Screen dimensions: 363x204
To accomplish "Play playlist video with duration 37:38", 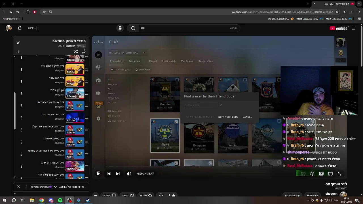I will [75, 81].
